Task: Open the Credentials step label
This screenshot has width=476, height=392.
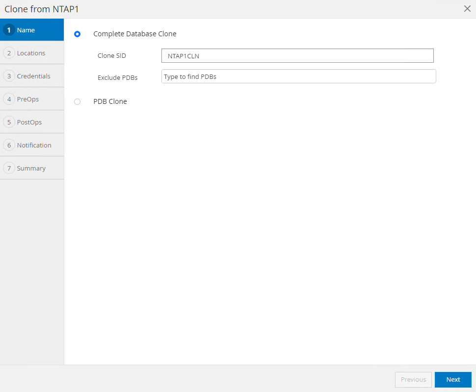Action: (33, 76)
